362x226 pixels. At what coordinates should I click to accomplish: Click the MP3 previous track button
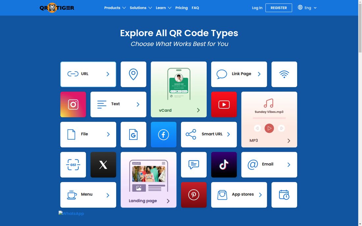pos(257,128)
